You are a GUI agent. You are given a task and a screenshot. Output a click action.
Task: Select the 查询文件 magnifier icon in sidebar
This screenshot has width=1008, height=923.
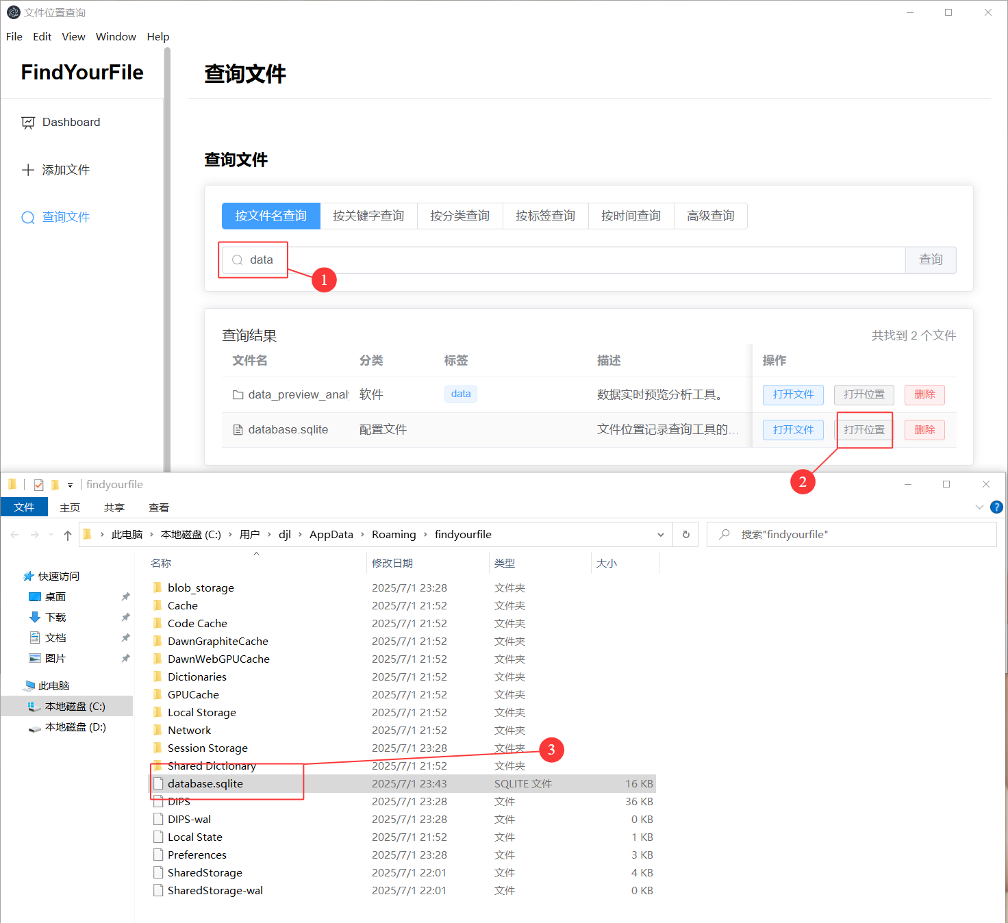click(x=28, y=218)
